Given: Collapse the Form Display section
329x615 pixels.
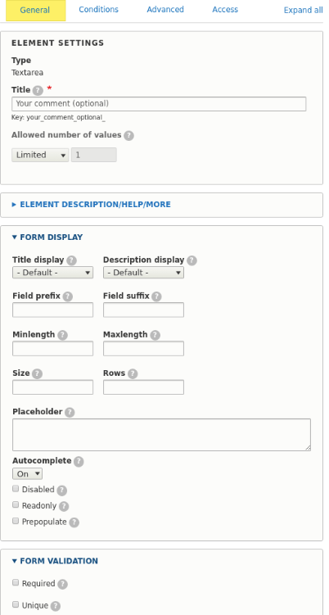Looking at the screenshot, I should coord(52,237).
